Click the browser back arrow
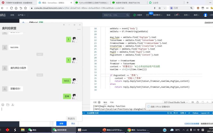The width and height of the screenshot is (213, 133). (x=2, y=8)
